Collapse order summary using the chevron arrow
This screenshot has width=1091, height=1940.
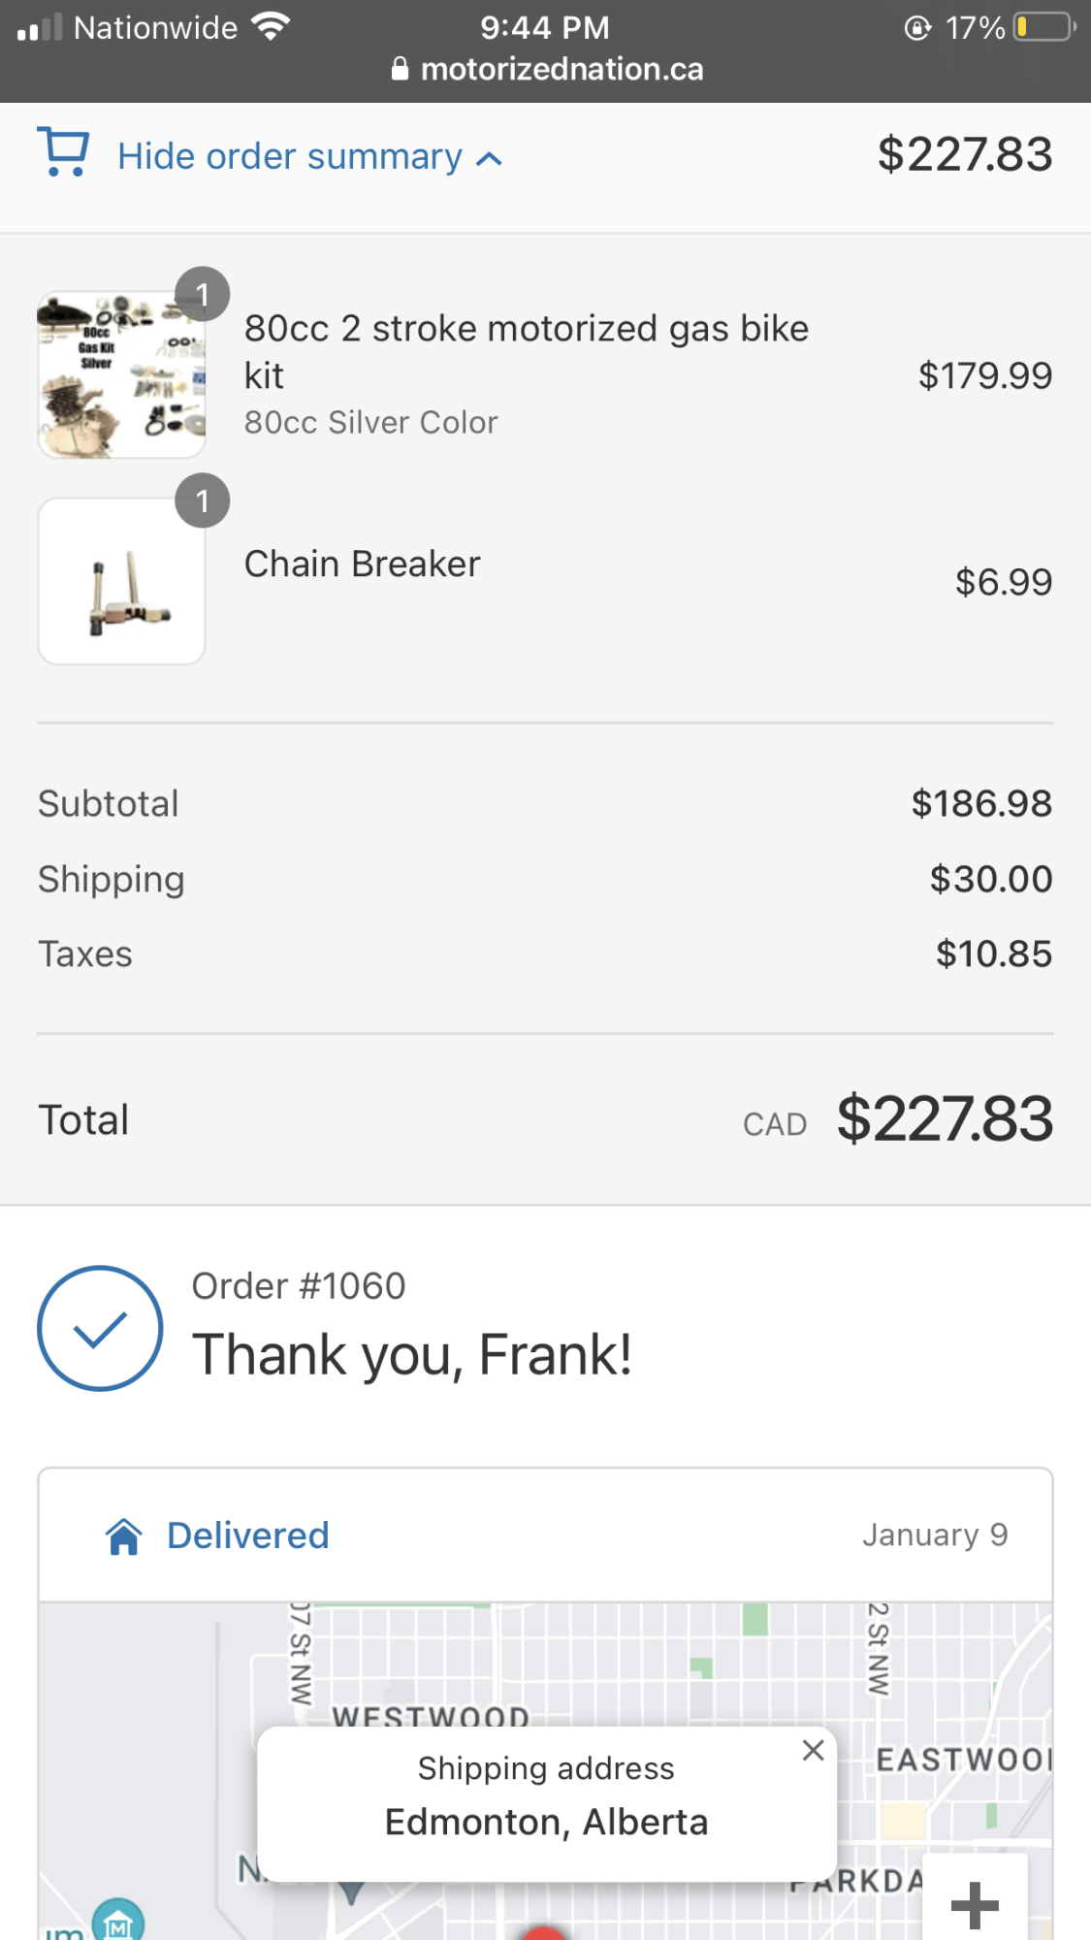[x=490, y=159]
